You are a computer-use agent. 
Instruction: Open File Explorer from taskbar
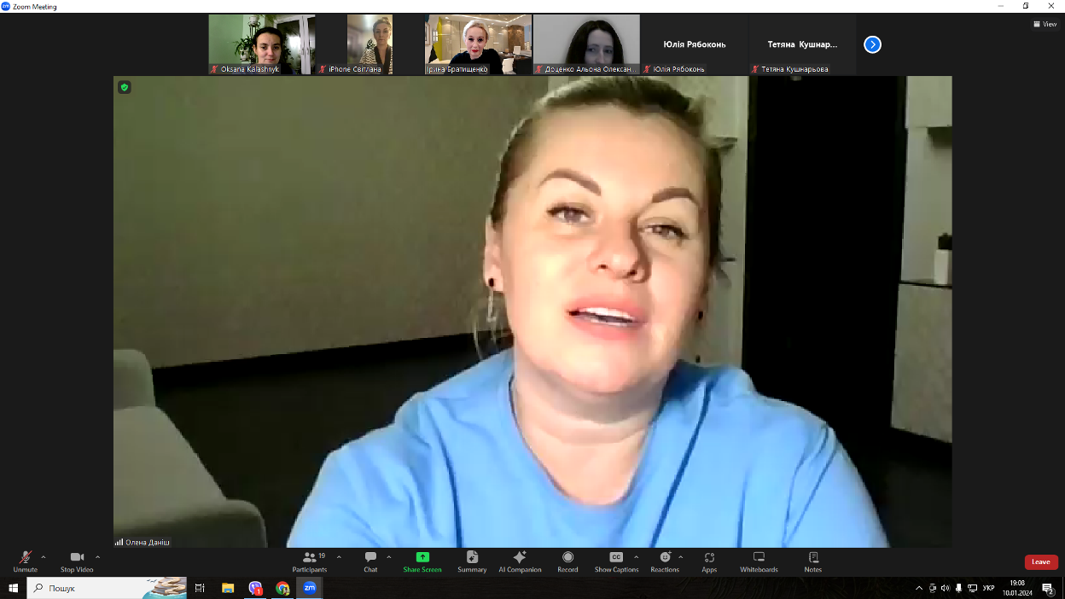coord(228,588)
